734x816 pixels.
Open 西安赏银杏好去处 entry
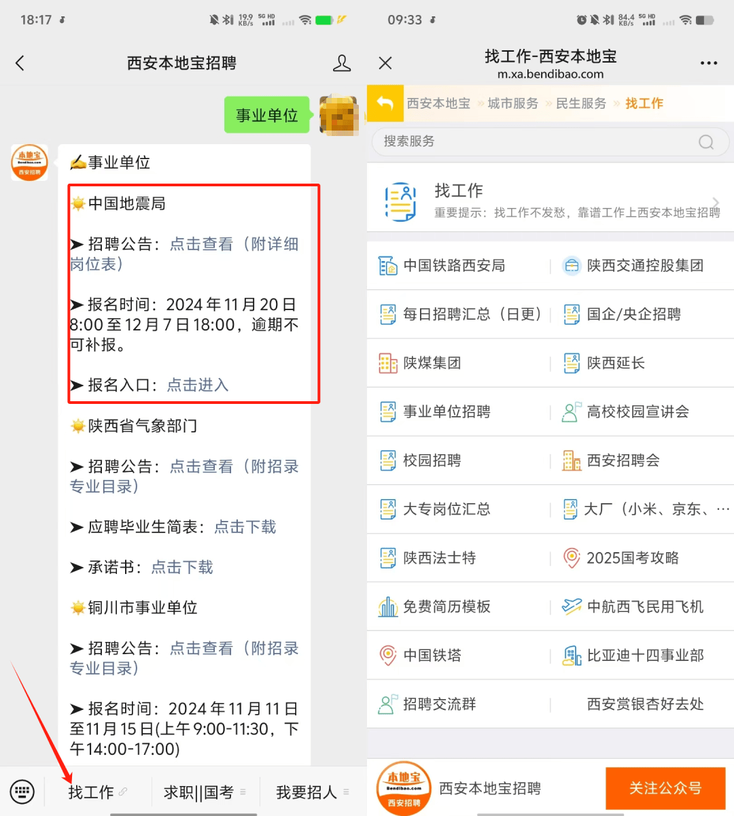pyautogui.click(x=644, y=704)
